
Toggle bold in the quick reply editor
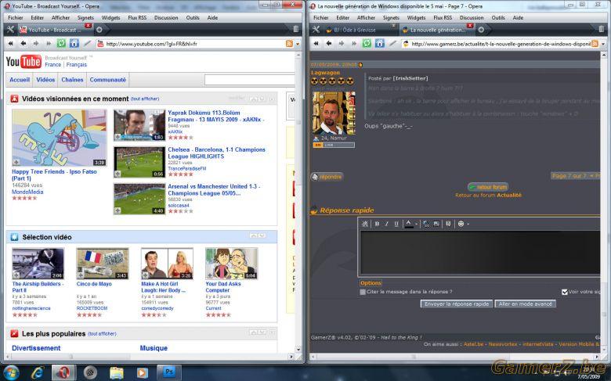(377, 224)
